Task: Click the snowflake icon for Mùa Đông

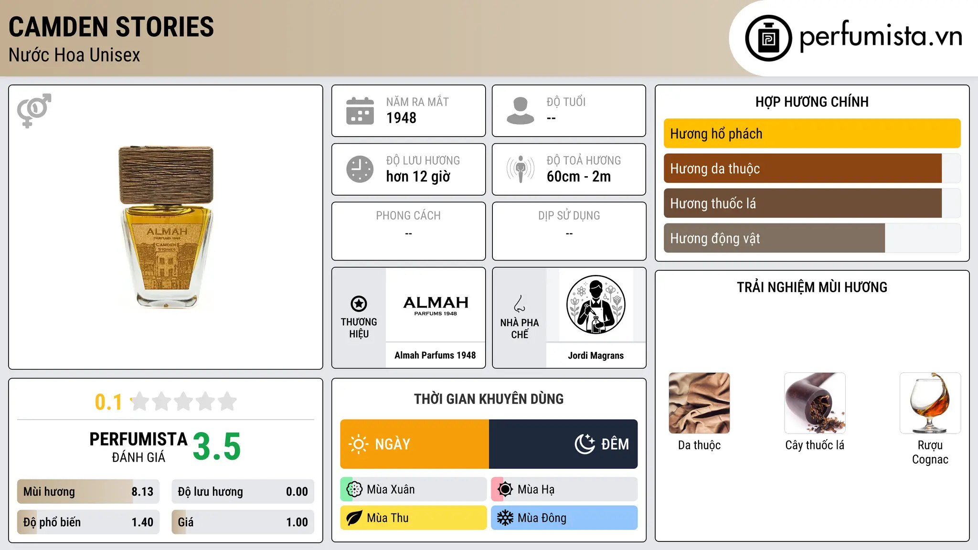Action: pyautogui.click(x=505, y=518)
